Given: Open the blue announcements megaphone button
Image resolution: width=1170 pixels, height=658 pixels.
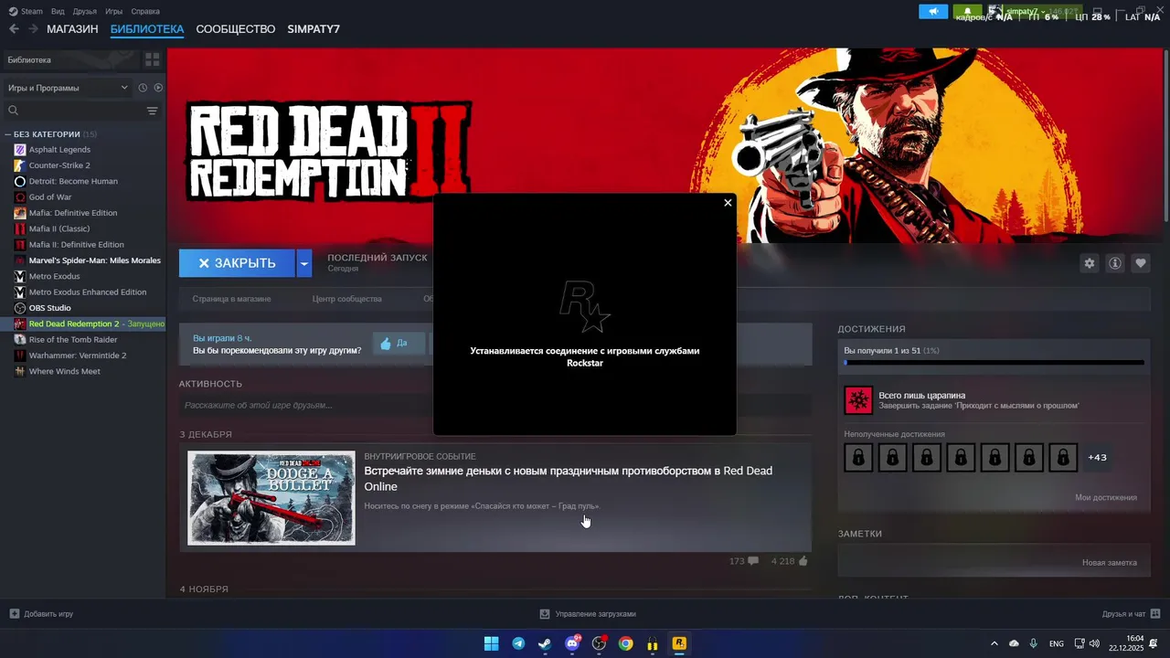Looking at the screenshot, I should pyautogui.click(x=933, y=11).
